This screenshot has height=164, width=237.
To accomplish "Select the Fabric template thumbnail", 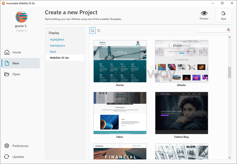I will [120, 113].
